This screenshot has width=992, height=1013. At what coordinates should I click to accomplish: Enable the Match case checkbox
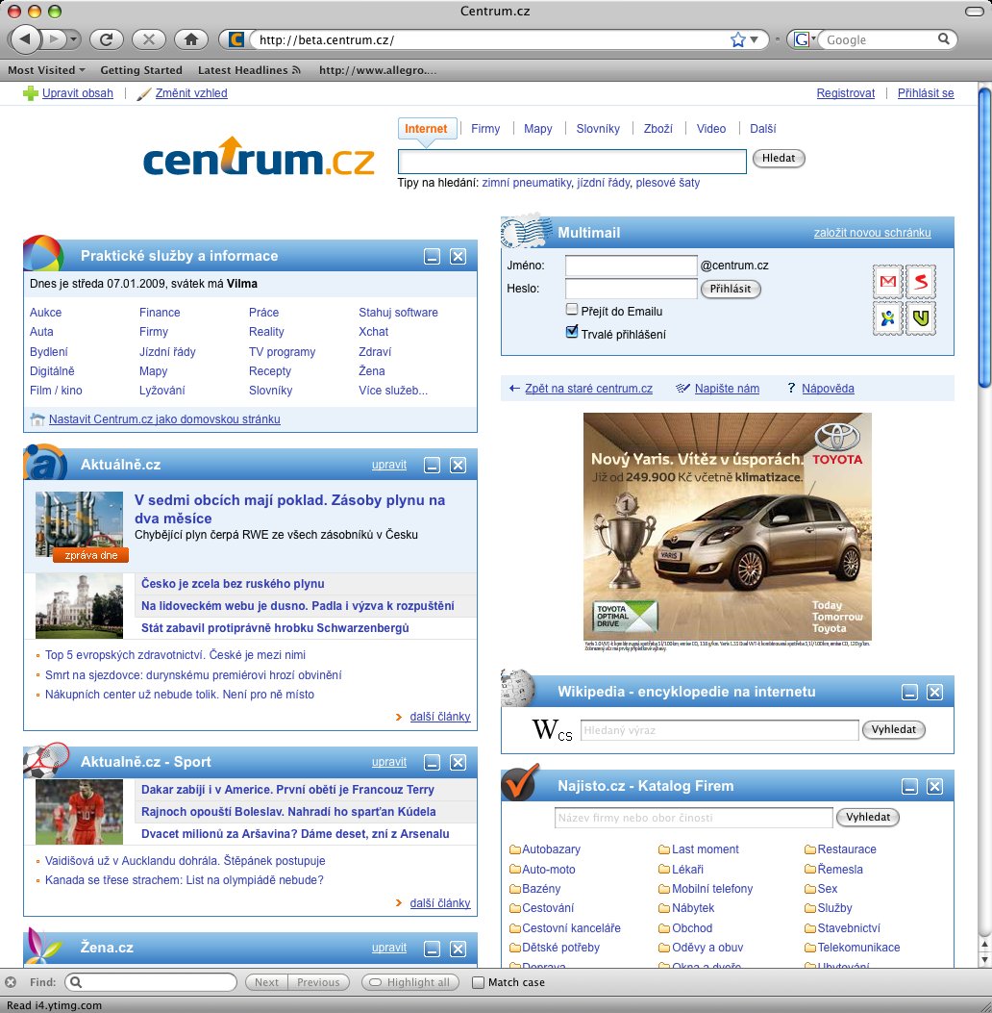point(478,982)
